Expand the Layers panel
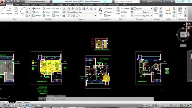The image size is (192, 108). (x=82, y=19)
